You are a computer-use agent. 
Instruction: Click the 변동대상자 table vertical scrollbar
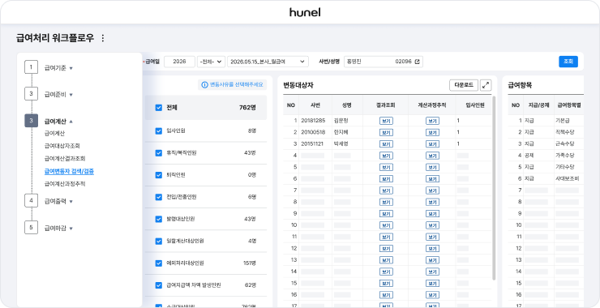(x=494, y=188)
